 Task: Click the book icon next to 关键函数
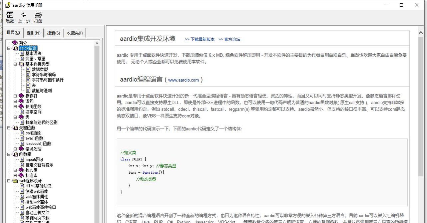[15, 127]
